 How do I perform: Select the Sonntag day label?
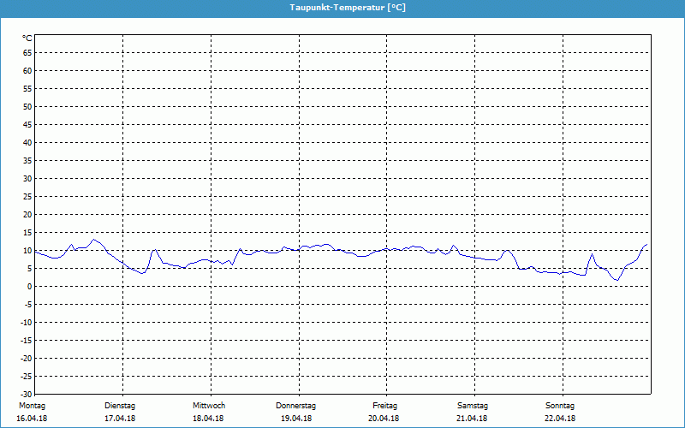coord(560,406)
